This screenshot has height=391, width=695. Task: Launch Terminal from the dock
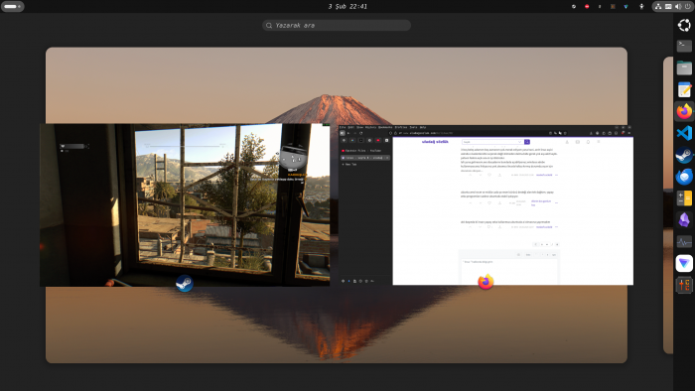tap(684, 46)
